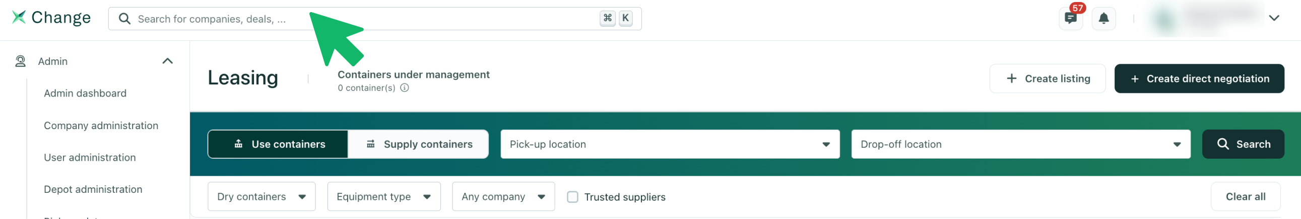Click the magnifier icon in the search bar
This screenshot has height=219, width=1301.
[x=124, y=19]
